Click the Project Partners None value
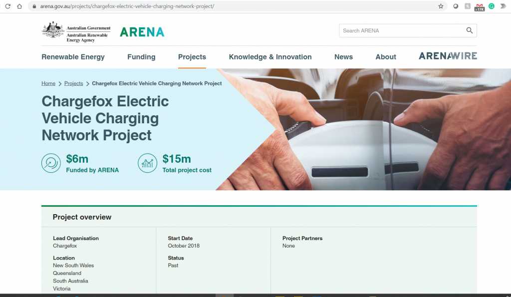 tap(288, 246)
